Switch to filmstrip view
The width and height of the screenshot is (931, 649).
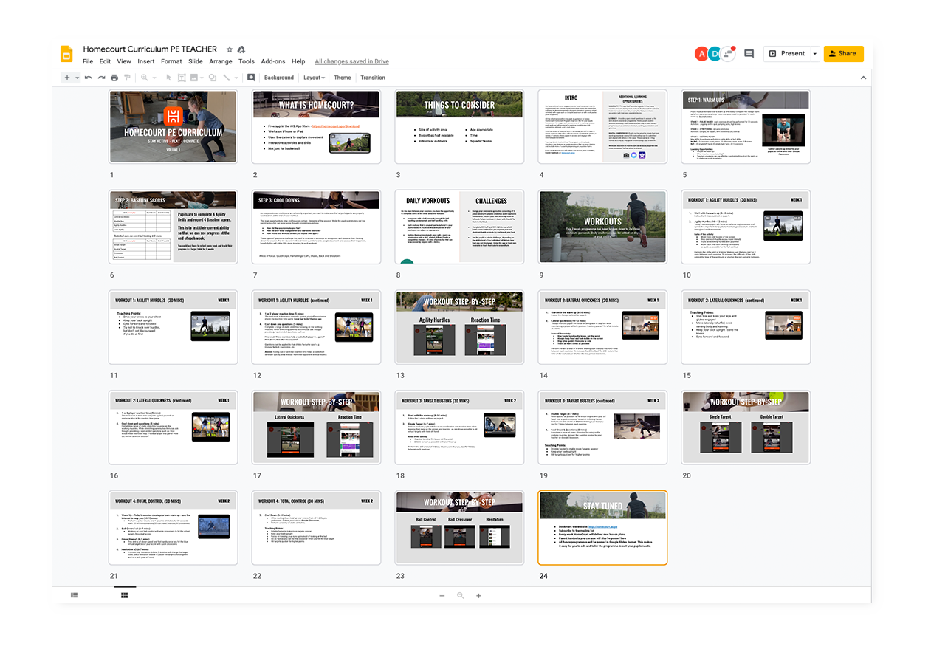(75, 595)
